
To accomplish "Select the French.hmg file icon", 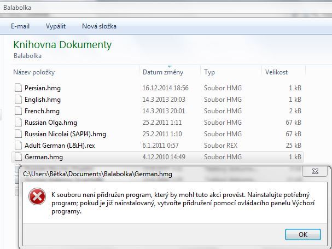I will coord(18,111).
